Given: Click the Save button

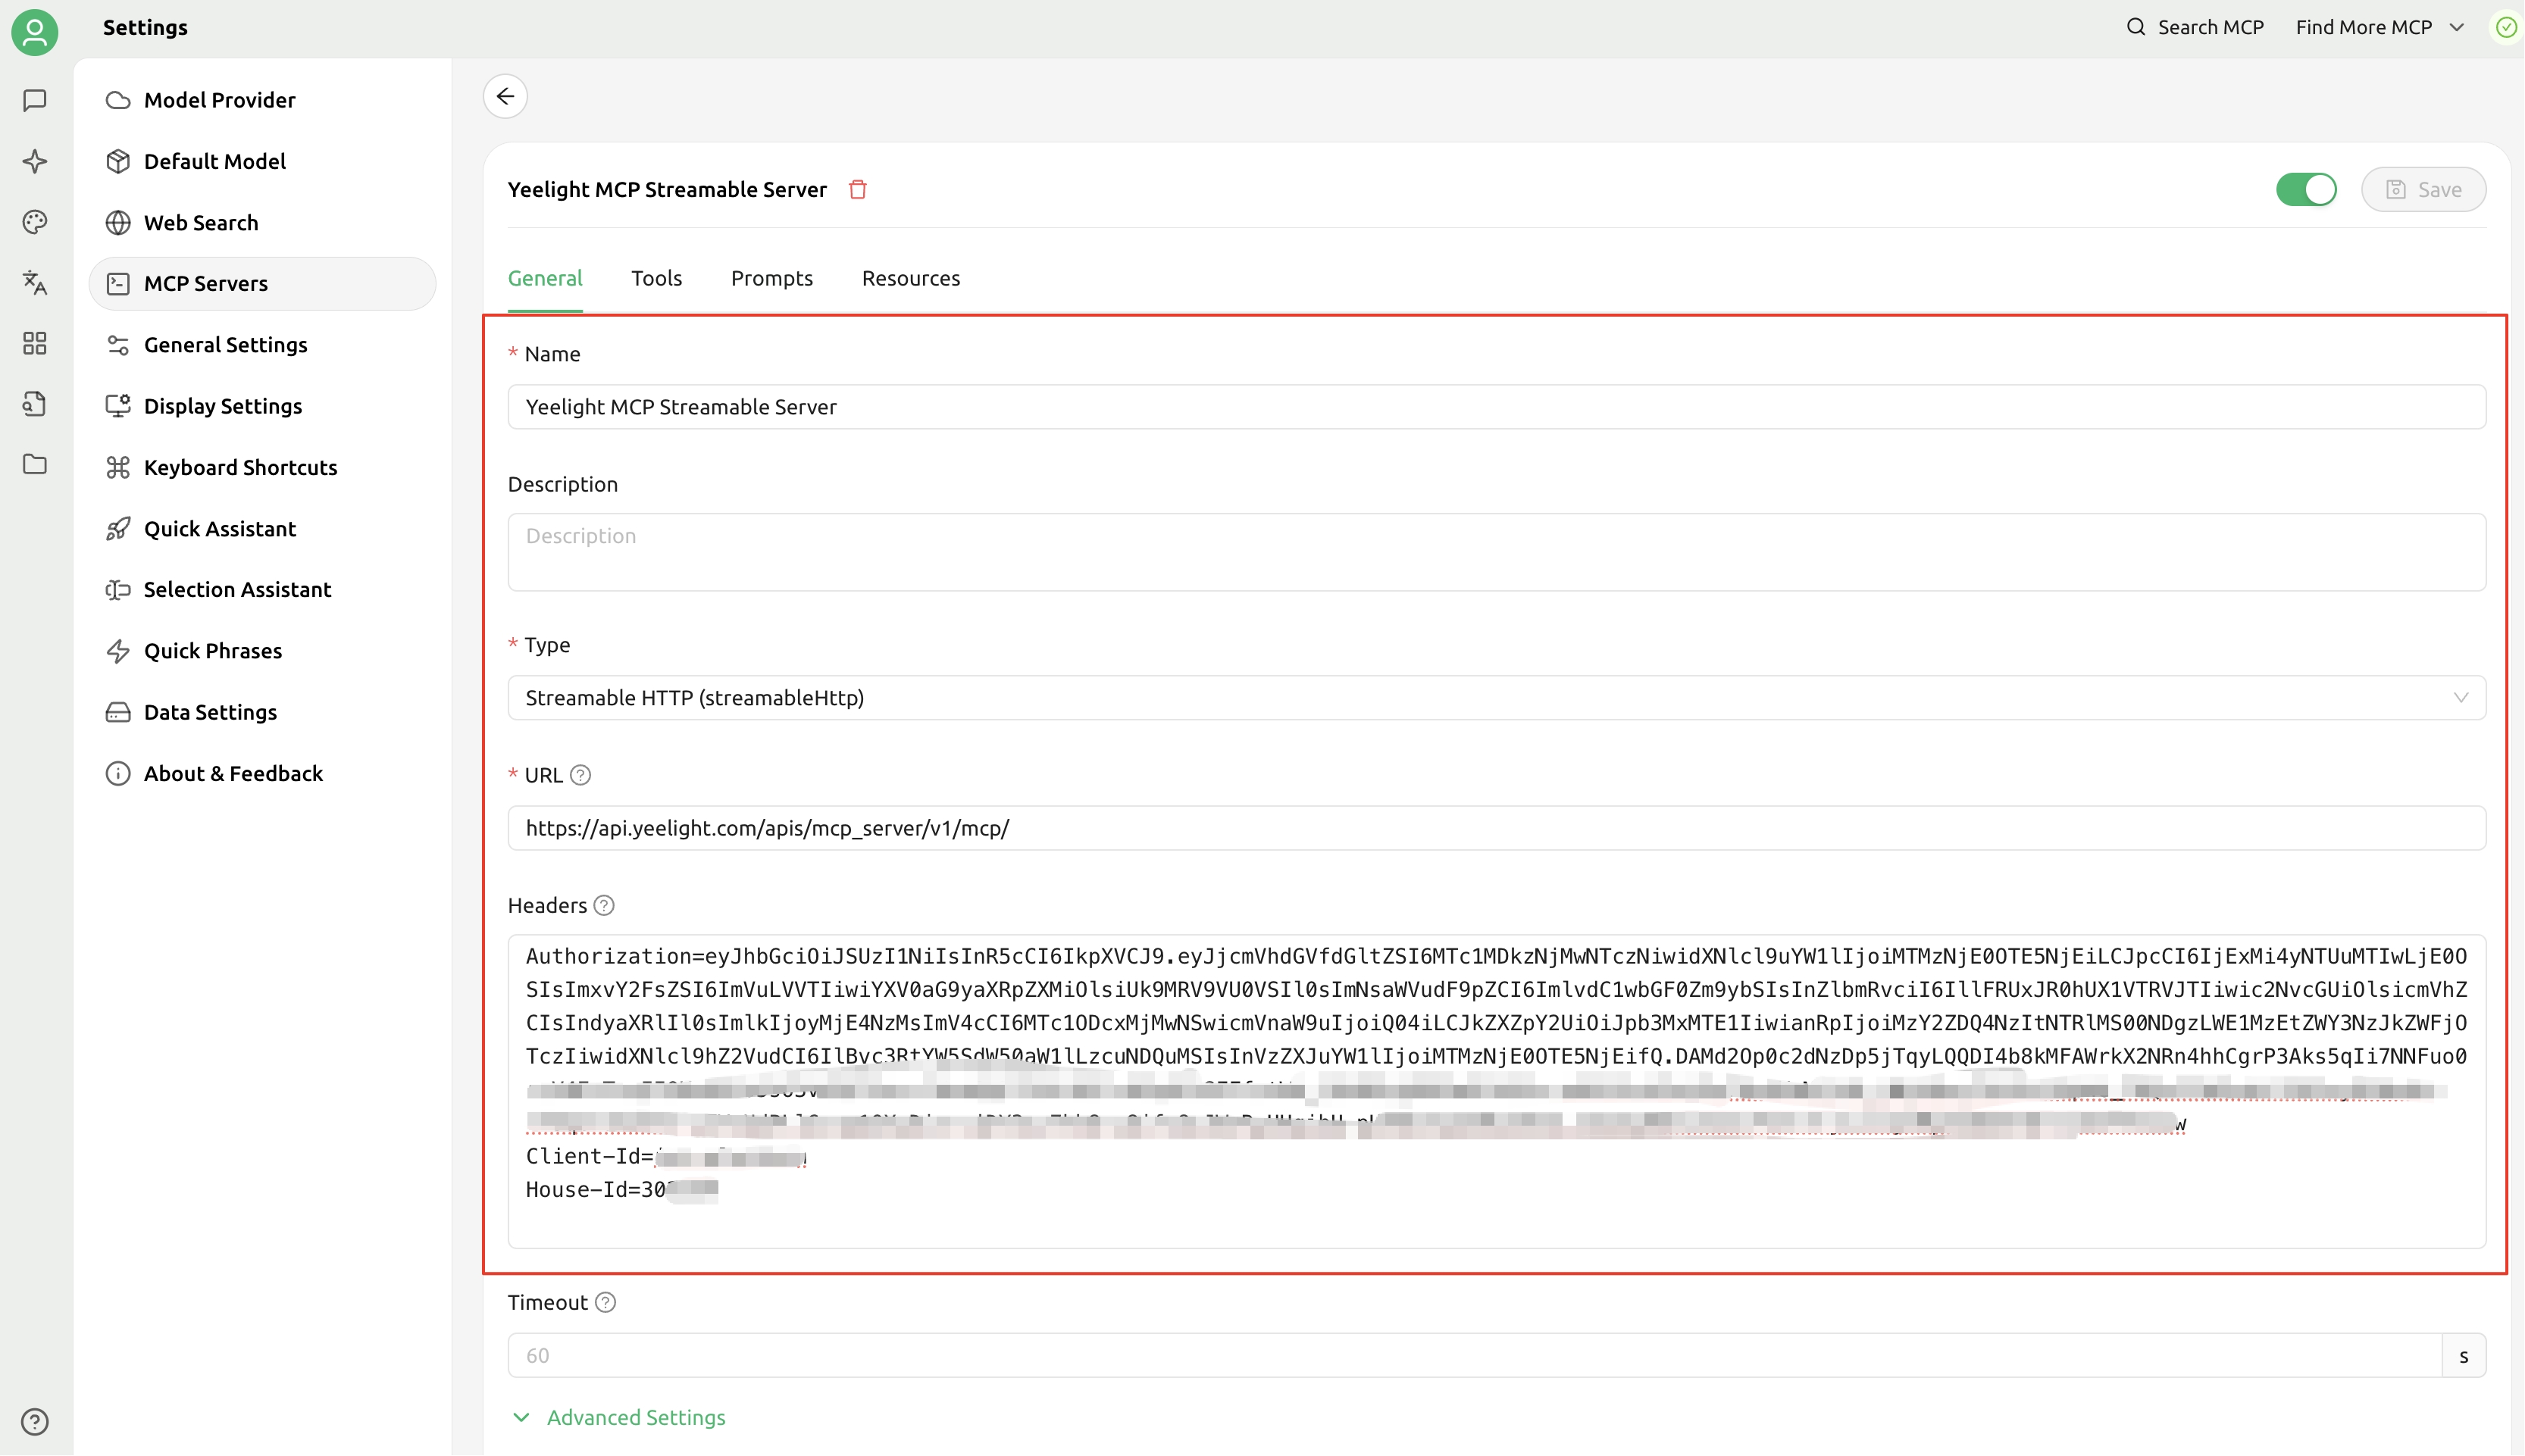Looking at the screenshot, I should (2423, 189).
